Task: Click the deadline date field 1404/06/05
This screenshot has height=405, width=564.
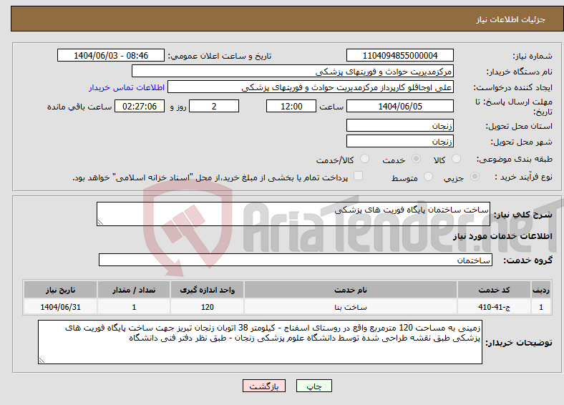Action: (x=400, y=106)
